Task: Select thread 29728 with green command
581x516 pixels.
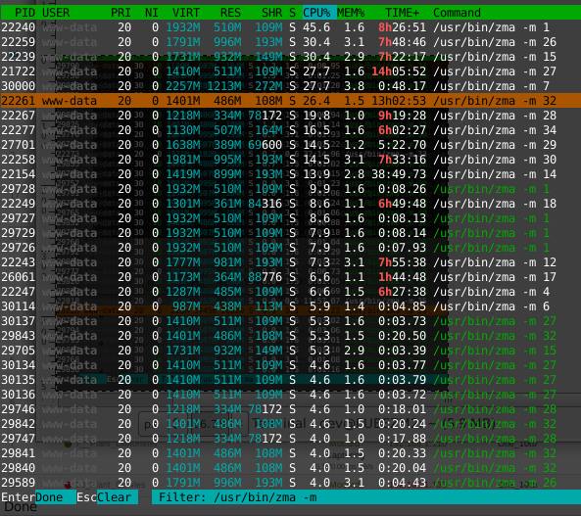Action: pos(290,189)
